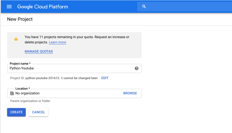Browse for a parent Location
This screenshot has width=232, height=133.
point(130,93)
